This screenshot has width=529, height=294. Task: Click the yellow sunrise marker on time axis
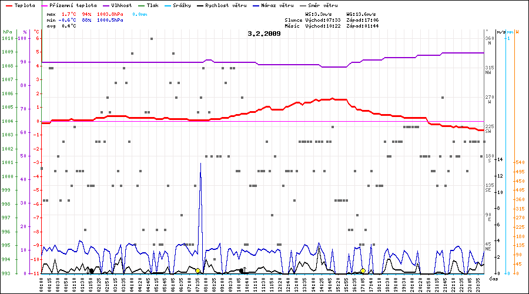tap(198, 270)
